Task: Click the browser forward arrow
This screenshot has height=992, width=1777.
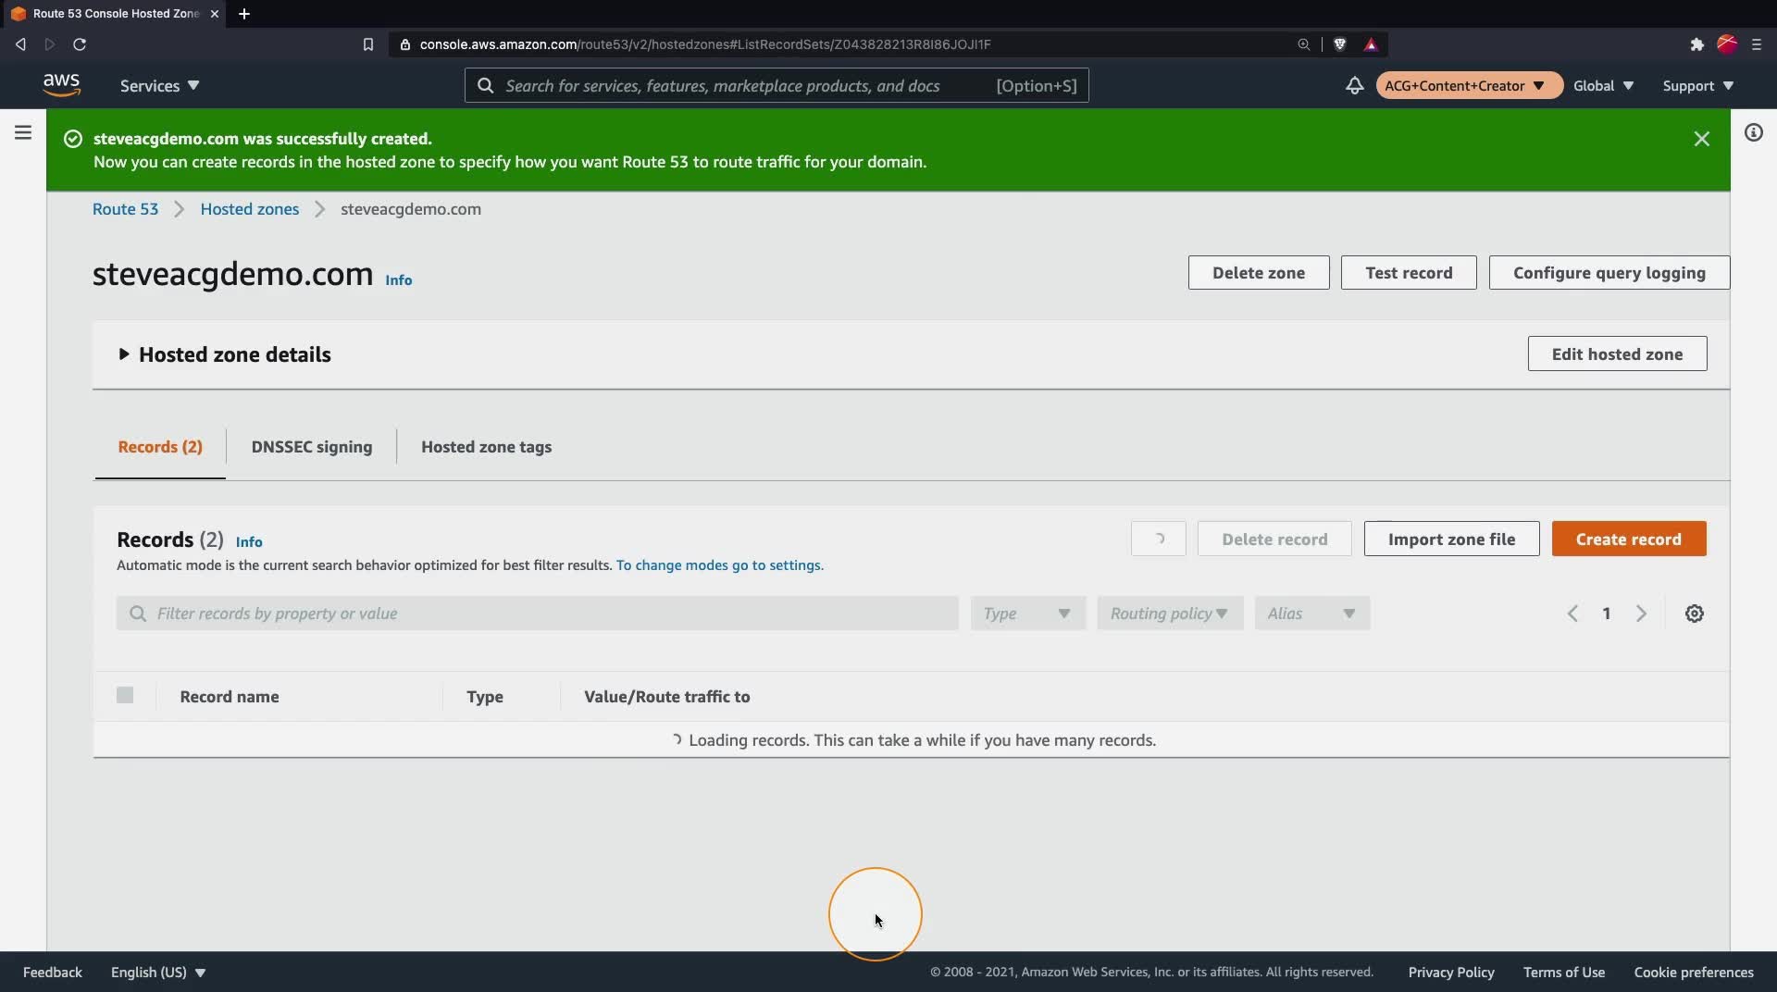Action: click(50, 44)
